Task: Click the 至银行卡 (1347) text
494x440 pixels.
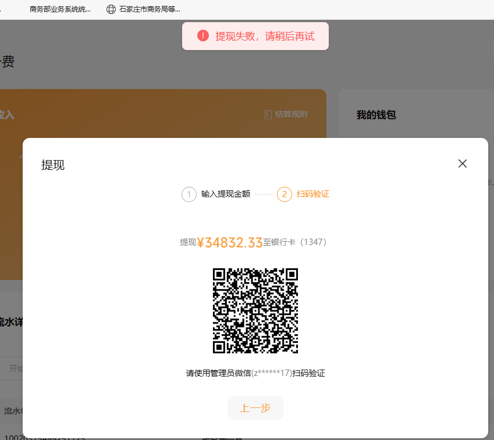Action: click(x=294, y=242)
